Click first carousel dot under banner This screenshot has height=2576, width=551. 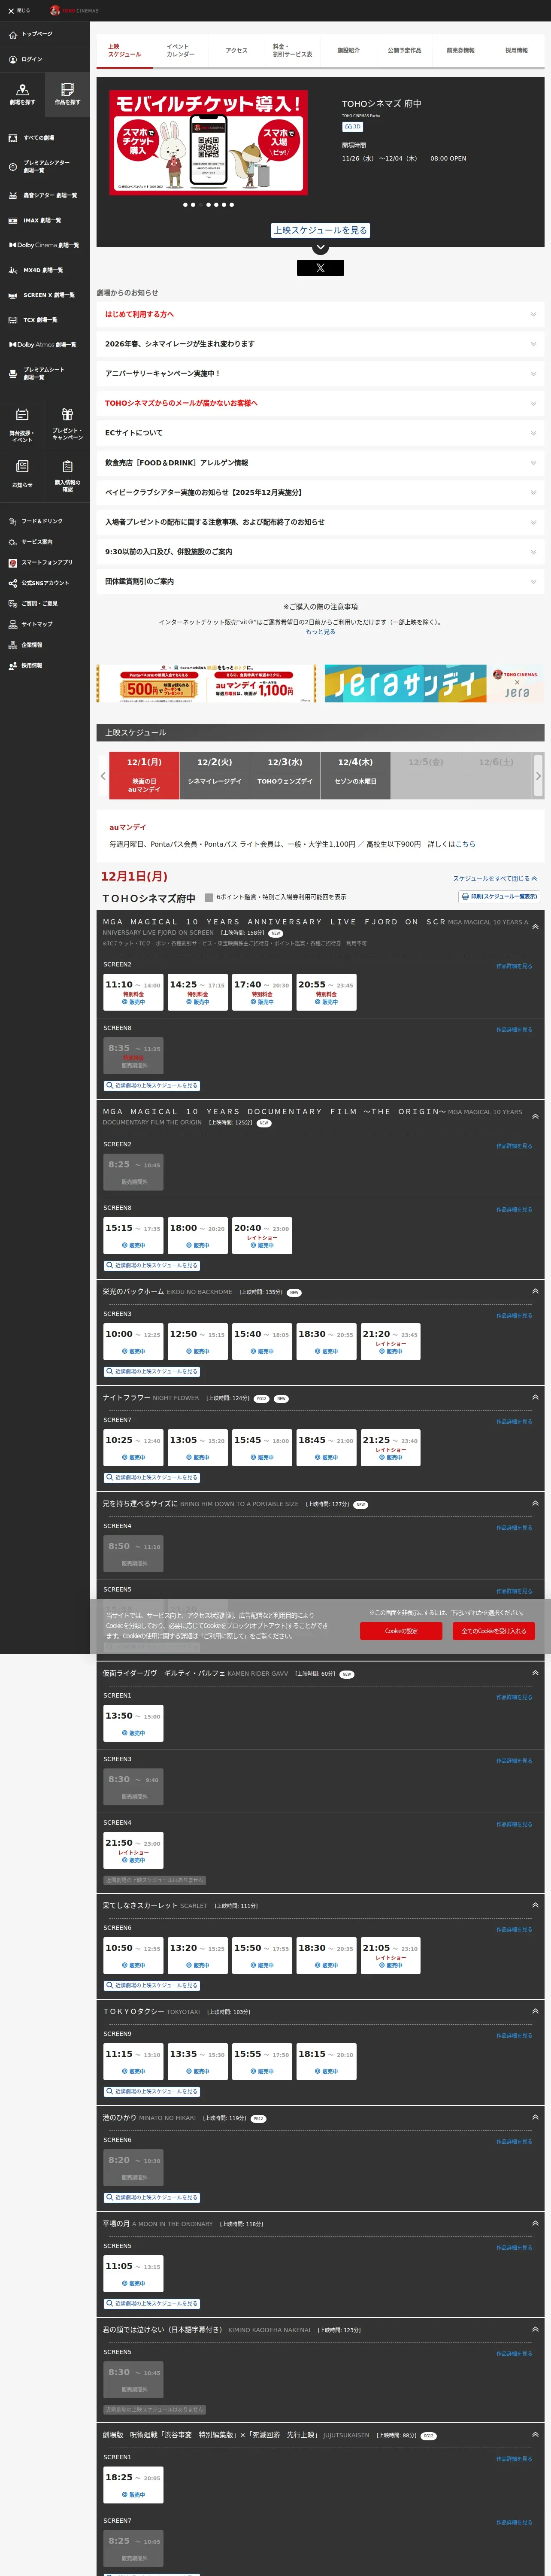185,205
